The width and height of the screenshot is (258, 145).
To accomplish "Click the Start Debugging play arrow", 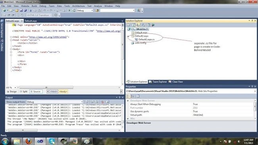I will point(69,11).
